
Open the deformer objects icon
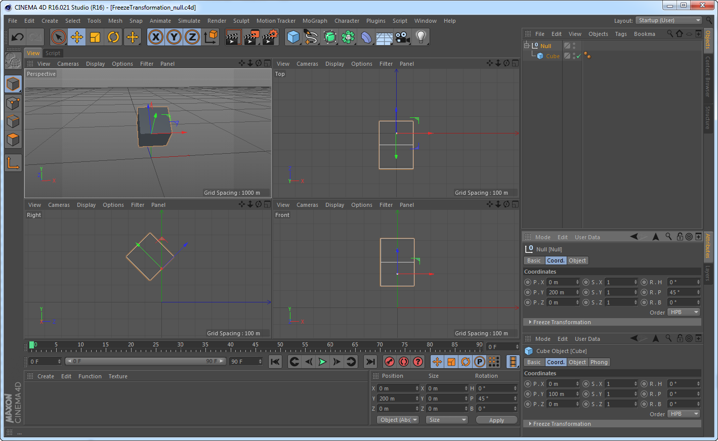pyautogui.click(x=366, y=37)
